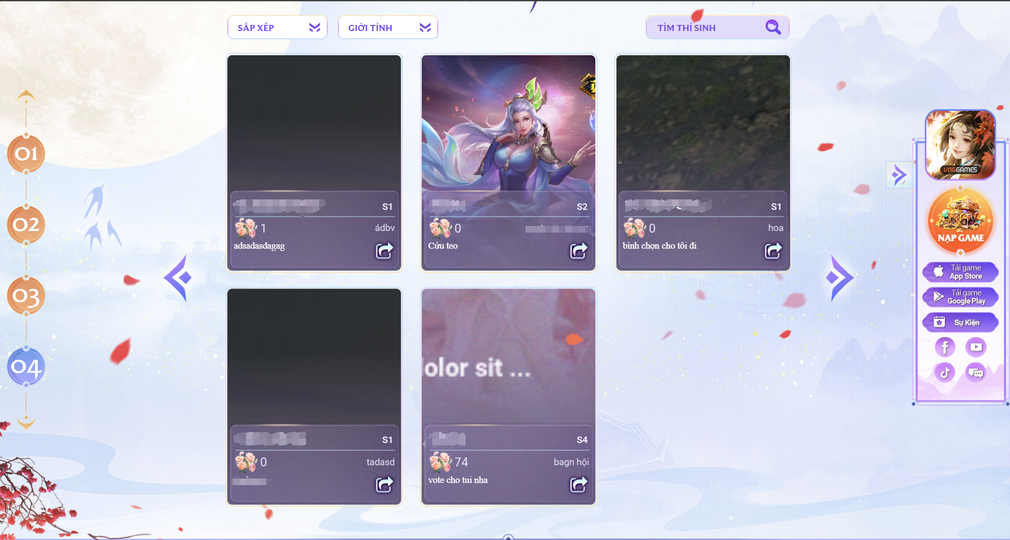
Task: Open the Cứu teo contestant image
Action: (x=508, y=123)
